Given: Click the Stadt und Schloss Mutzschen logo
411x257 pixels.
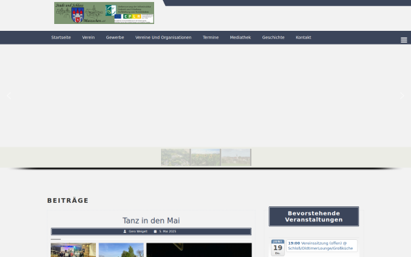Looking at the screenshot, I should click(104, 13).
